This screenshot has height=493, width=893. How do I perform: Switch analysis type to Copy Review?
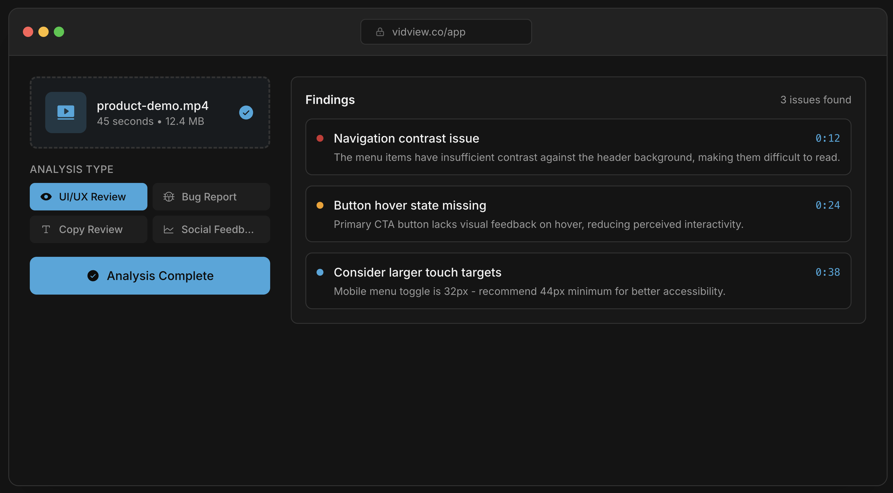(x=88, y=229)
